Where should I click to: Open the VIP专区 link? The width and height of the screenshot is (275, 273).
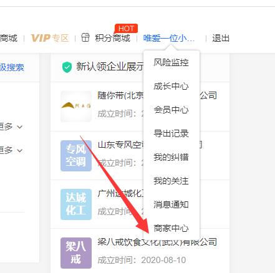[x=50, y=38]
